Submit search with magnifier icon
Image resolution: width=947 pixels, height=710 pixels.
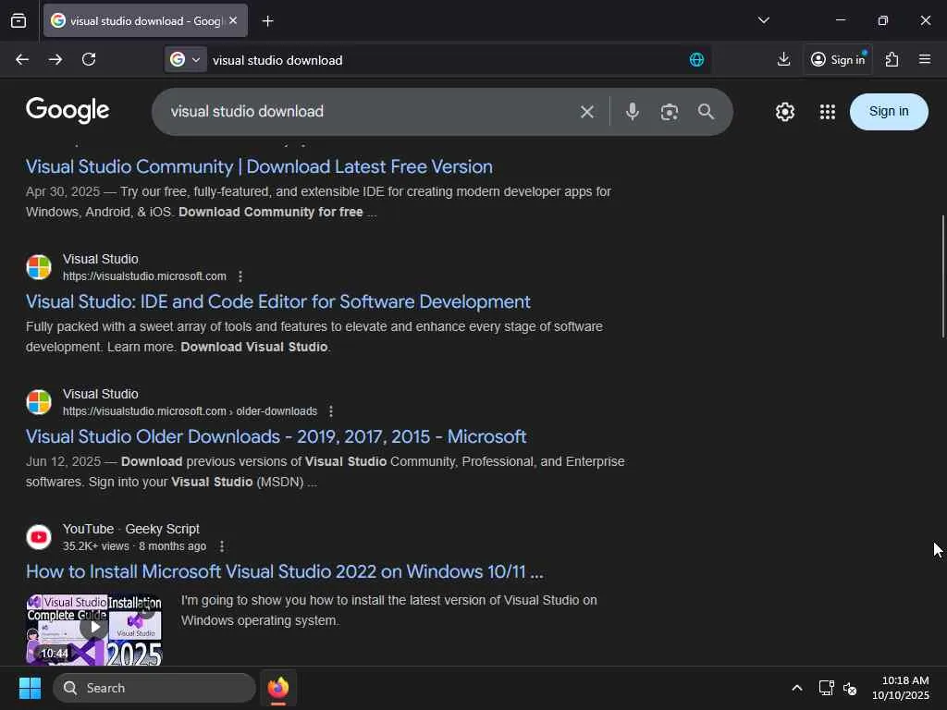coord(706,112)
